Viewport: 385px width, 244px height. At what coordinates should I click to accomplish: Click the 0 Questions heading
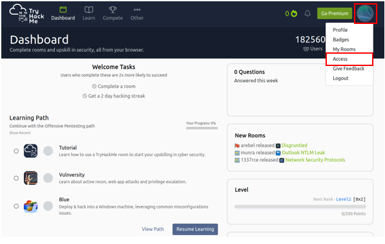tap(249, 72)
